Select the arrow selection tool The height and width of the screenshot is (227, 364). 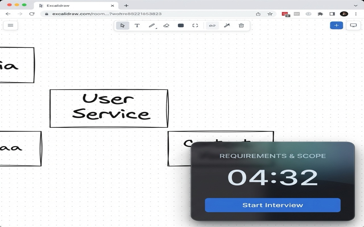click(x=122, y=25)
